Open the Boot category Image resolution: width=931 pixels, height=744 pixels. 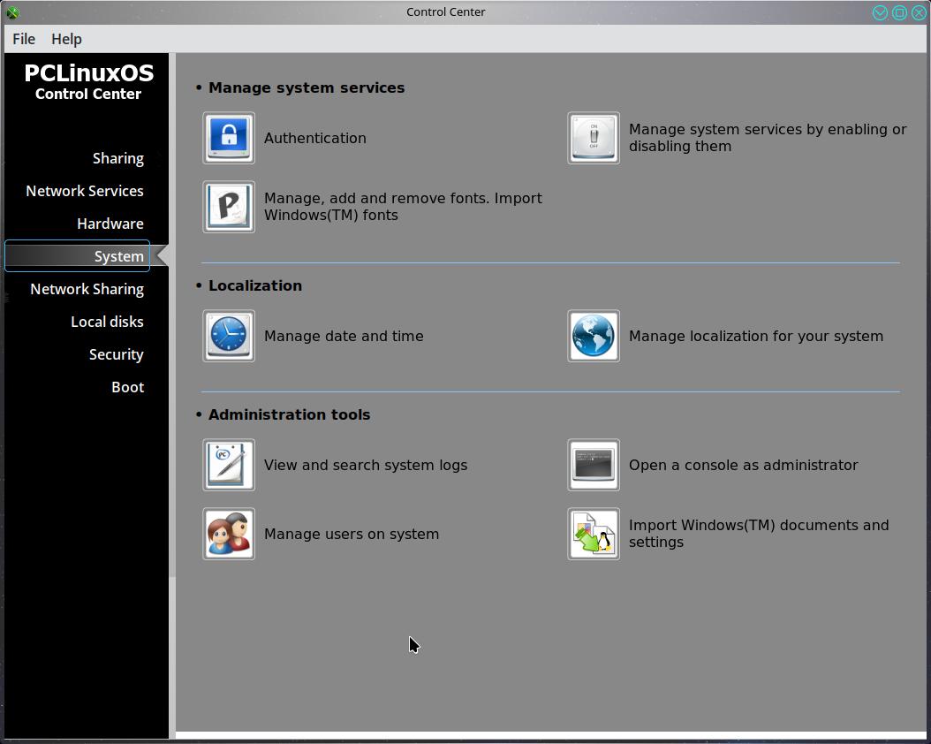click(127, 387)
